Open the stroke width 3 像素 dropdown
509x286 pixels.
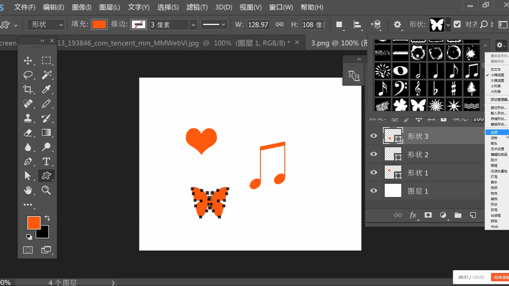click(193, 25)
